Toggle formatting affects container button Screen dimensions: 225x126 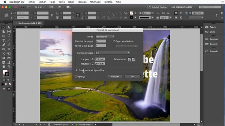4,80
